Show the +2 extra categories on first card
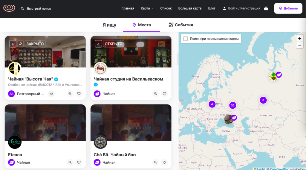 coord(51,94)
